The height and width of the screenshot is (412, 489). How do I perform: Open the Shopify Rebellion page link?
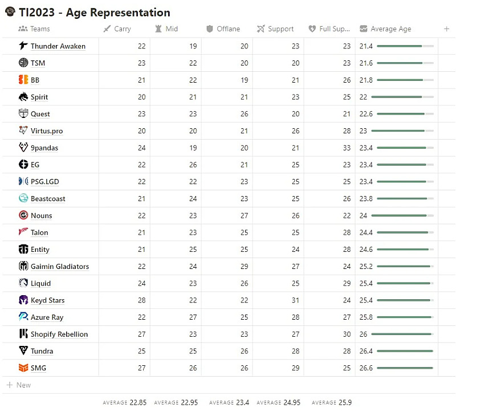coord(59,334)
